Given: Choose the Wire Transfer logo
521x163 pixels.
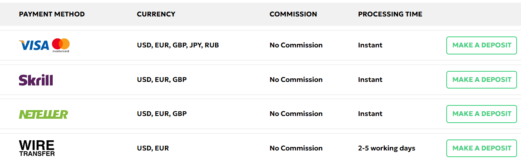Looking at the screenshot, I should (x=37, y=148).
